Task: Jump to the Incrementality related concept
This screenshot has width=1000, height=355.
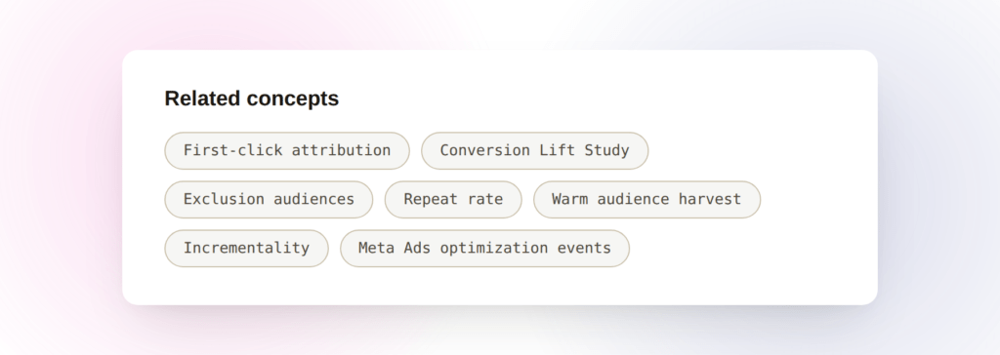Action: coord(246,249)
